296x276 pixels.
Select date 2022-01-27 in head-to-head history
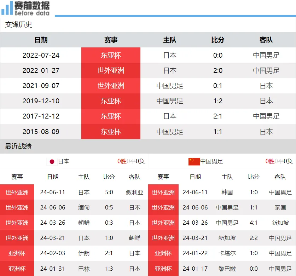coord(41,70)
